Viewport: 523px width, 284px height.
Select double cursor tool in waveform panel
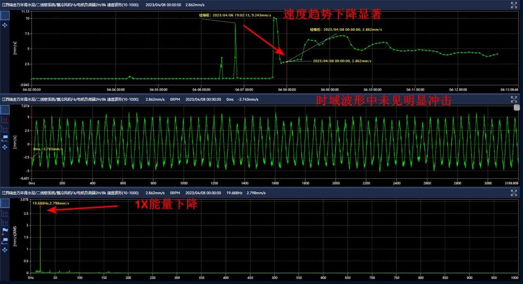pos(5,119)
